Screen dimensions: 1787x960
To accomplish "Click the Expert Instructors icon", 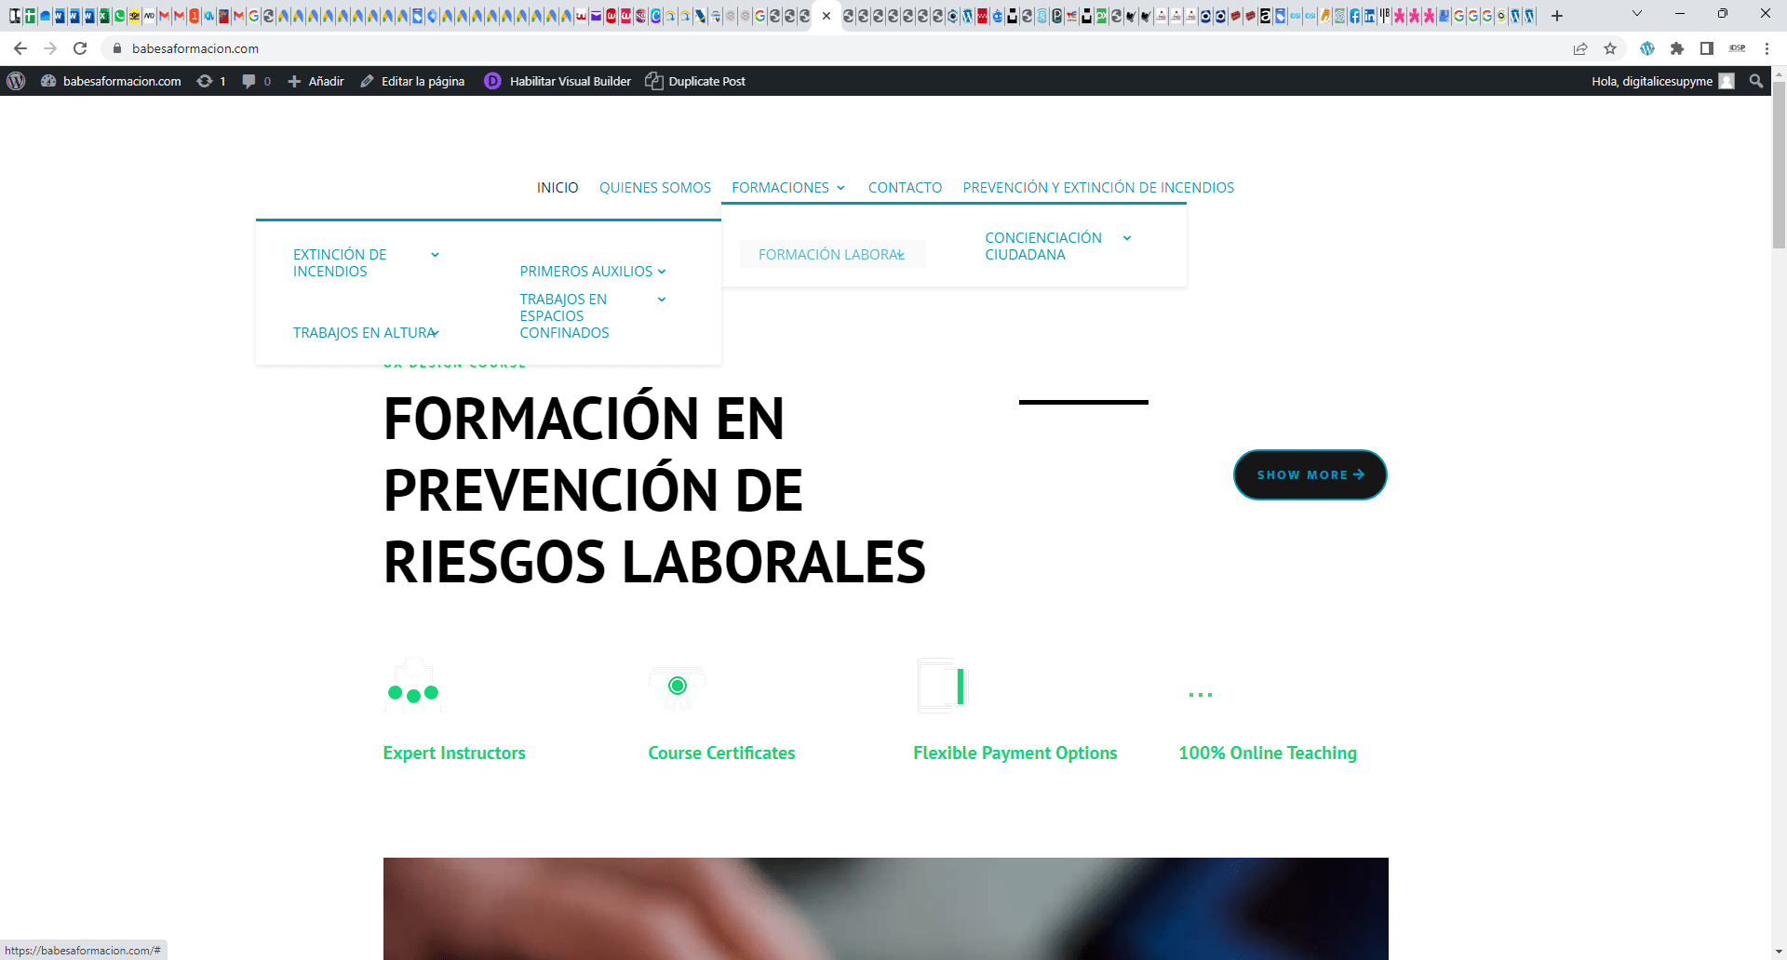I will tap(413, 686).
